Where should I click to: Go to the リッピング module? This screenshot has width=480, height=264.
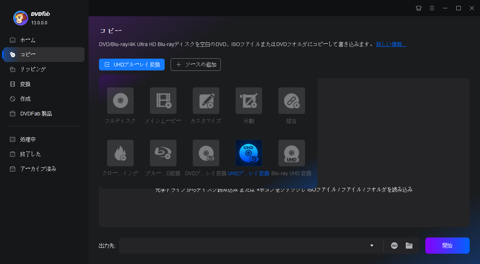pos(44,69)
